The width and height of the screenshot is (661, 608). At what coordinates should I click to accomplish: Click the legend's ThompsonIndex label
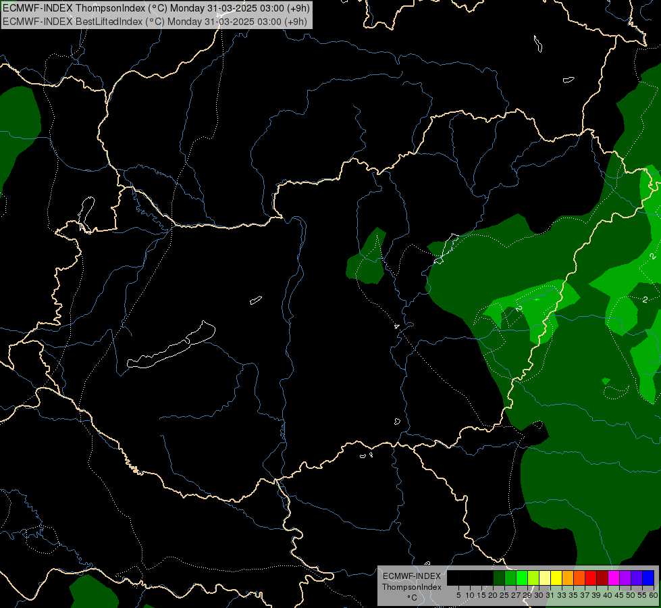[412, 587]
